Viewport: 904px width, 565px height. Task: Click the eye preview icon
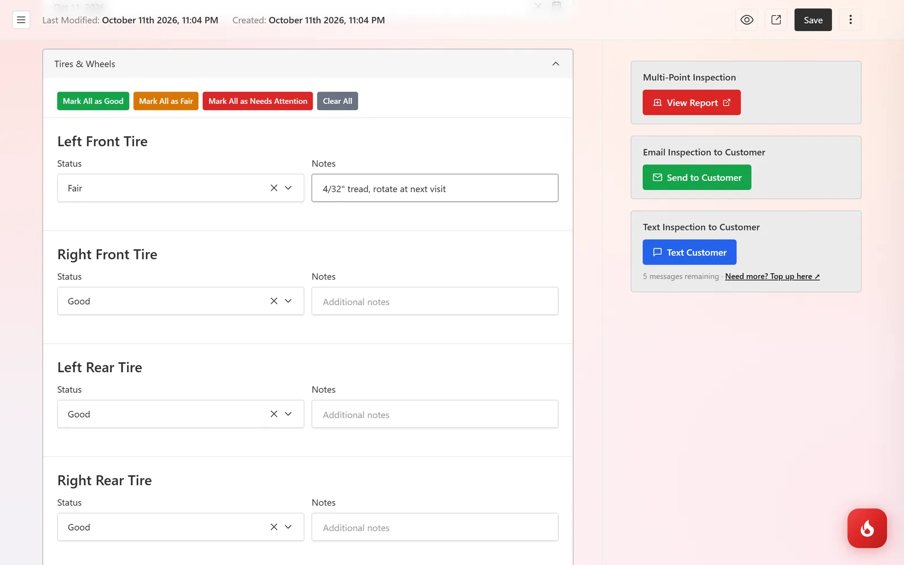click(x=747, y=20)
